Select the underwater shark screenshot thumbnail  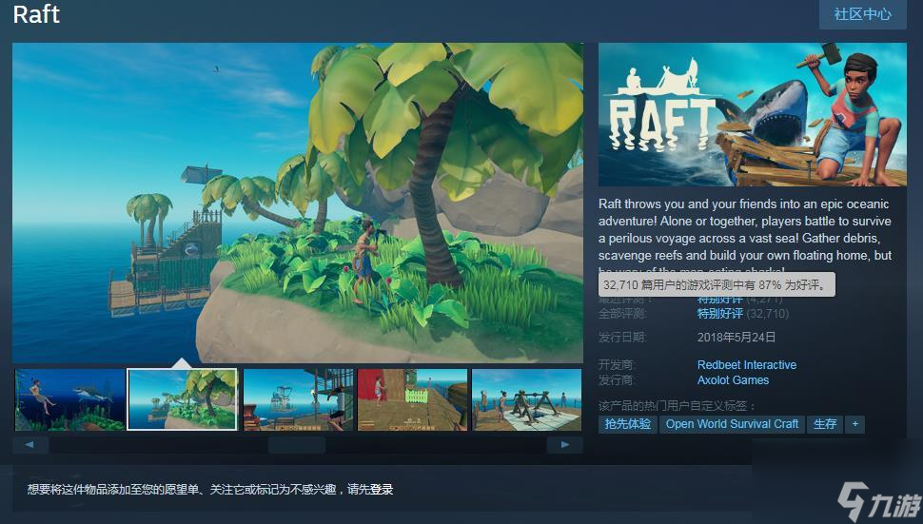click(x=69, y=399)
